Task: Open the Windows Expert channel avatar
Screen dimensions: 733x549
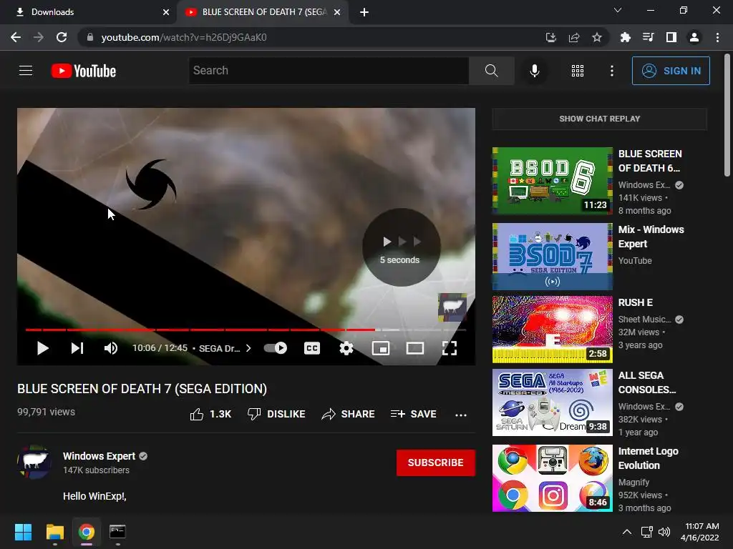Action: pos(34,462)
